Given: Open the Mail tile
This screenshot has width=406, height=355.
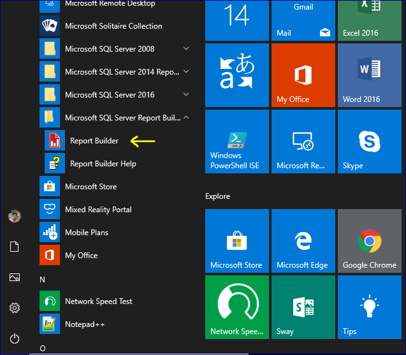Looking at the screenshot, I should coord(303,20).
